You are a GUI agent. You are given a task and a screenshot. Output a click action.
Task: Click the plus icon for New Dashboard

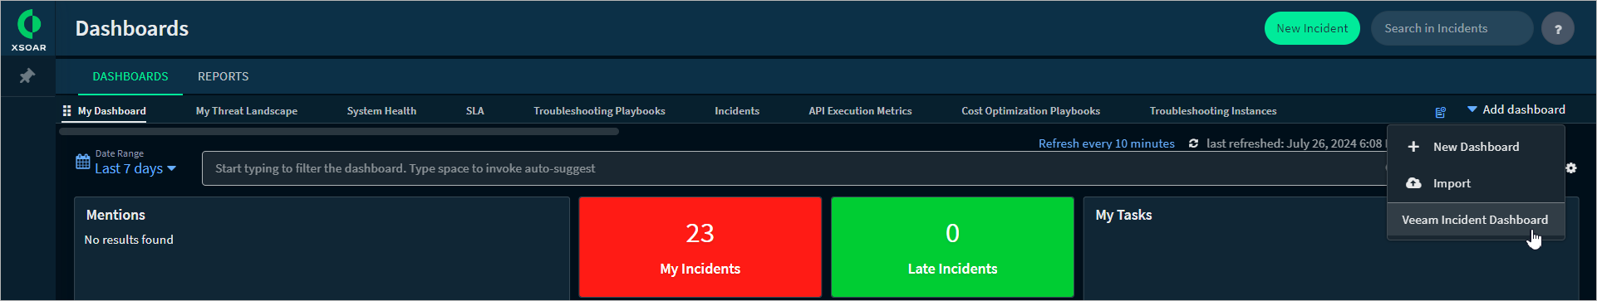click(x=1413, y=147)
